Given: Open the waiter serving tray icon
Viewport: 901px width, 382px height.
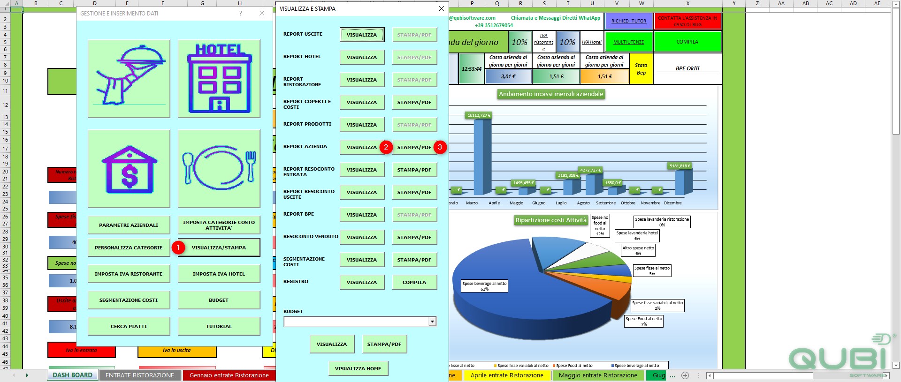Looking at the screenshot, I should (129, 78).
